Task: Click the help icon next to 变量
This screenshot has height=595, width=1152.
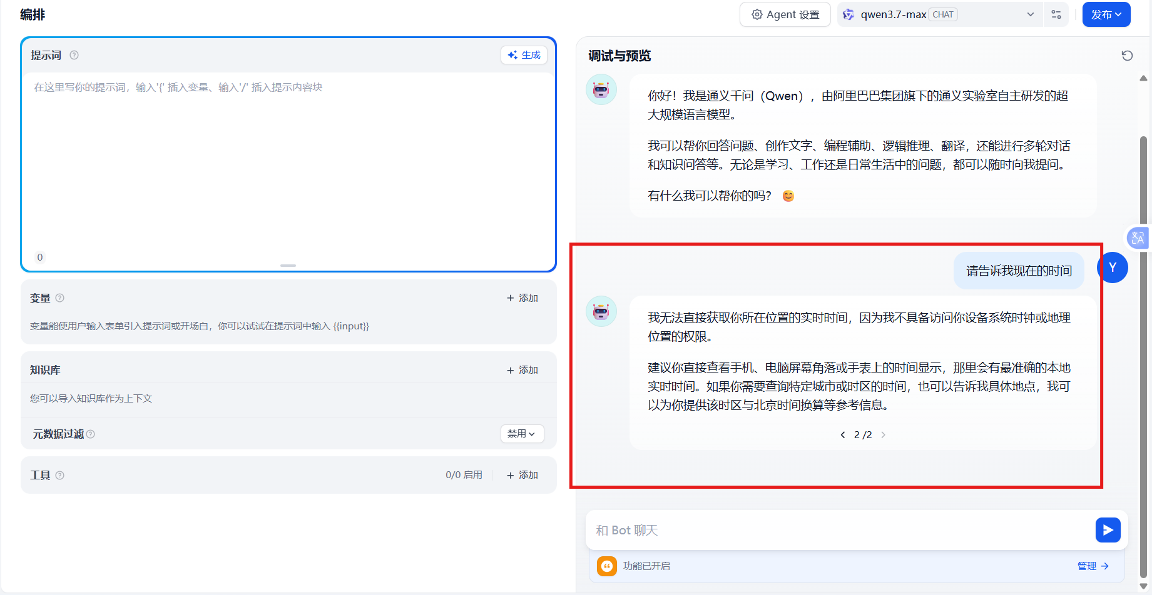Action: coord(60,298)
